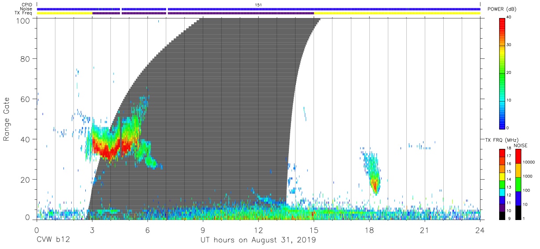The height and width of the screenshot is (249, 540).
Task: Click the 24 hour tick on UT axis
Action: pos(480,230)
